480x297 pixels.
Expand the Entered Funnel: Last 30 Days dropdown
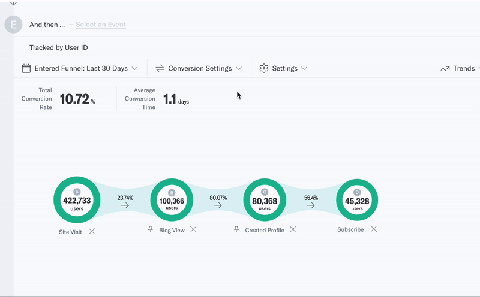(80, 68)
